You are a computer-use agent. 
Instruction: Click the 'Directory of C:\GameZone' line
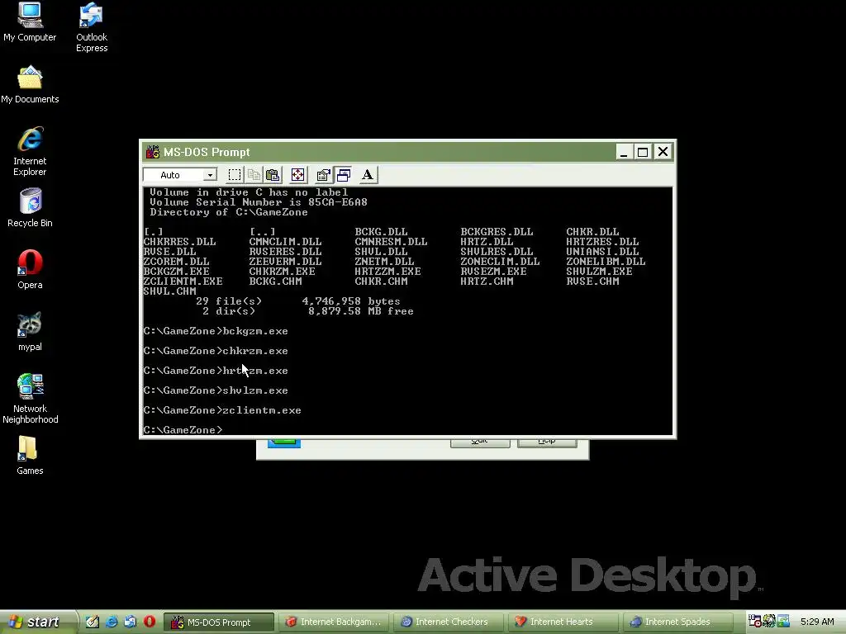click(229, 212)
